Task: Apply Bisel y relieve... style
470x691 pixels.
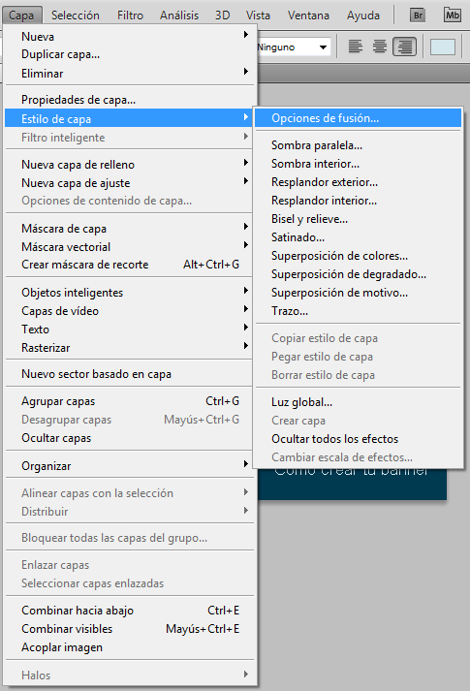Action: (x=359, y=219)
